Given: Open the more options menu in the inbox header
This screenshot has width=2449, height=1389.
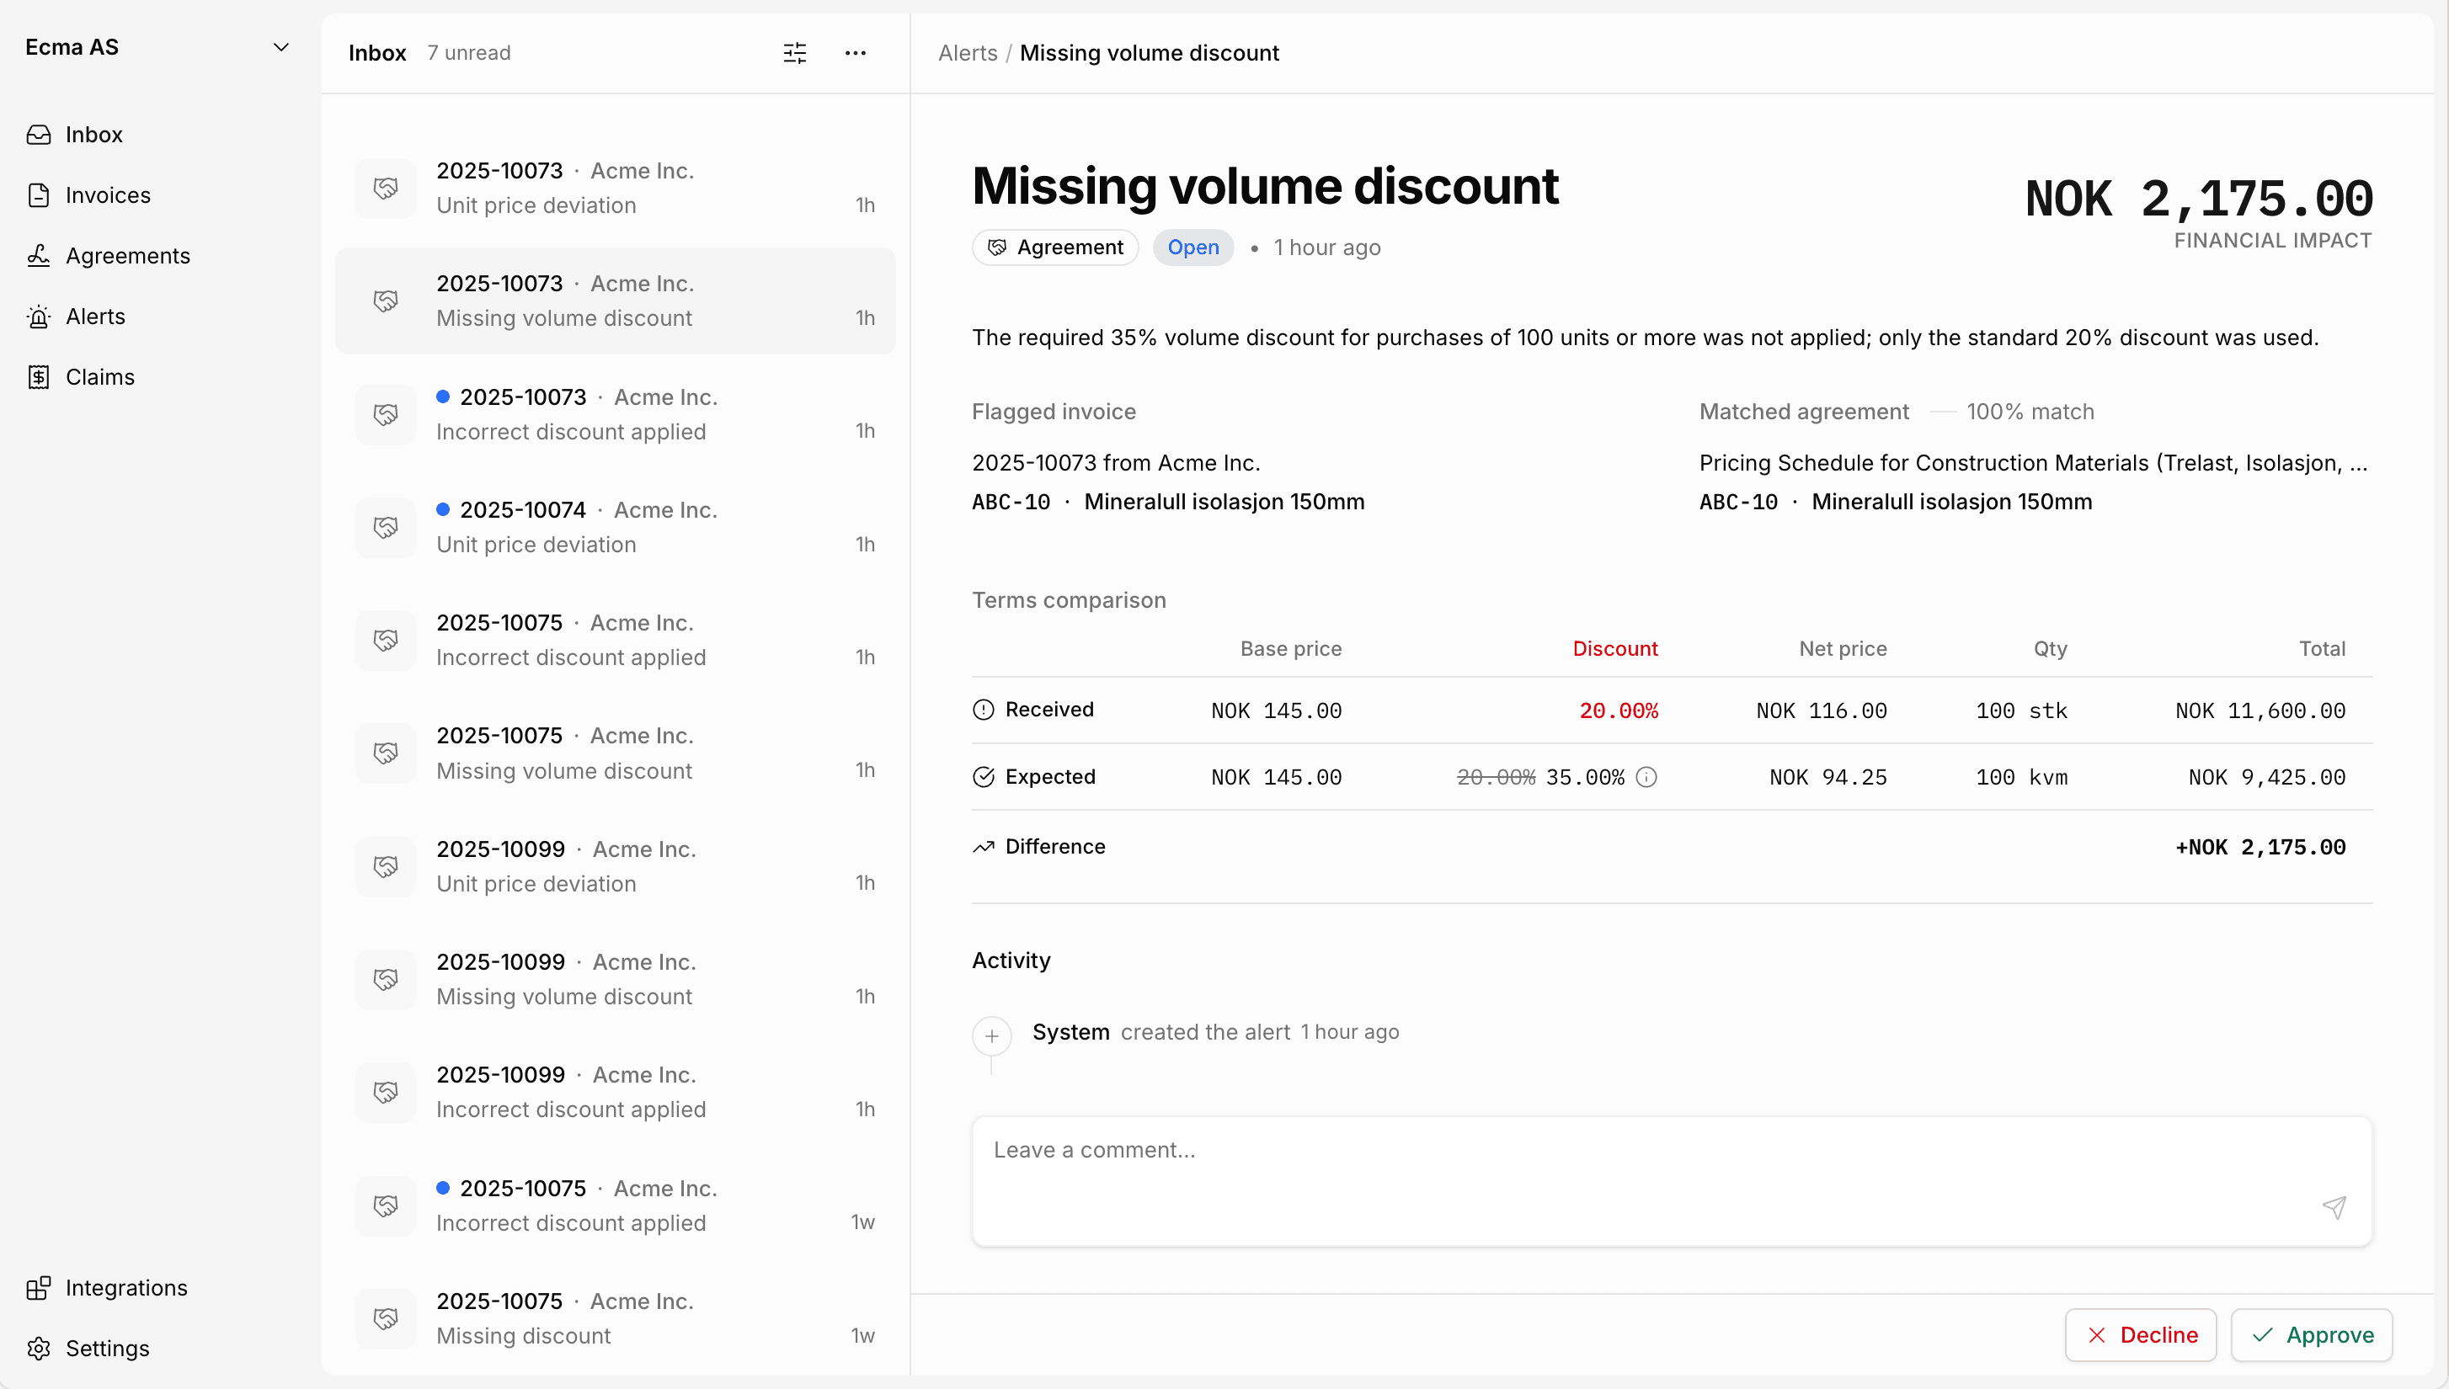Looking at the screenshot, I should (854, 53).
